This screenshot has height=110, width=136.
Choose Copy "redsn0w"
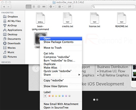[x=61, y=81]
